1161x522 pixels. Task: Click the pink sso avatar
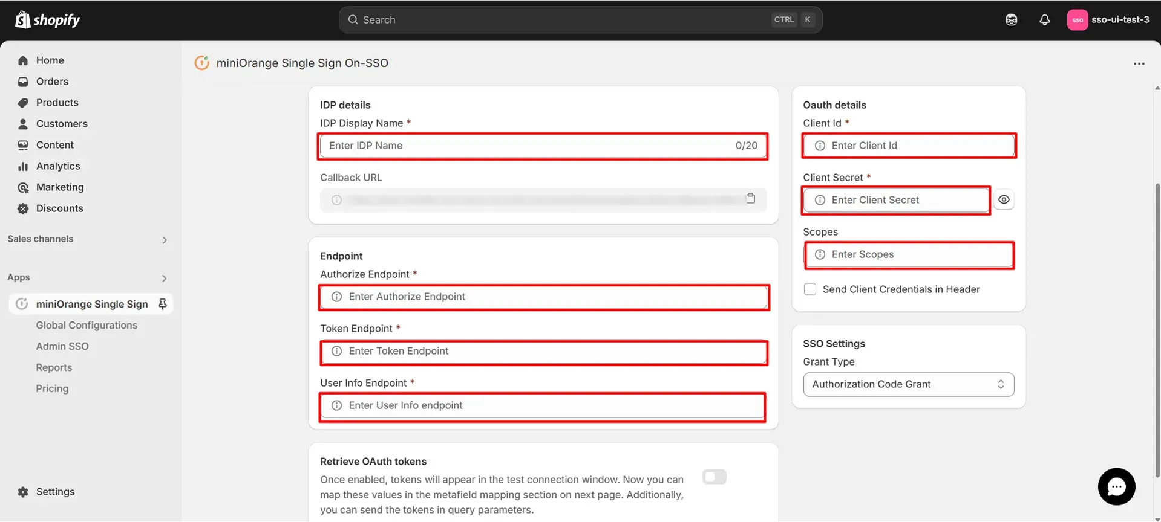1078,20
